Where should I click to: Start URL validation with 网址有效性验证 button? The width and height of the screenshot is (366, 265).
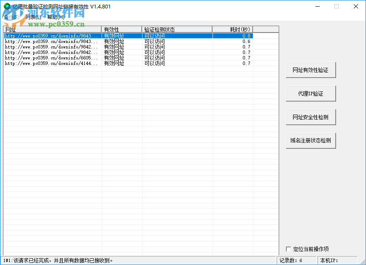[311, 70]
